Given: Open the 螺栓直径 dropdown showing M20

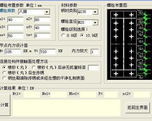Looking at the screenshot, I should click(88, 22).
